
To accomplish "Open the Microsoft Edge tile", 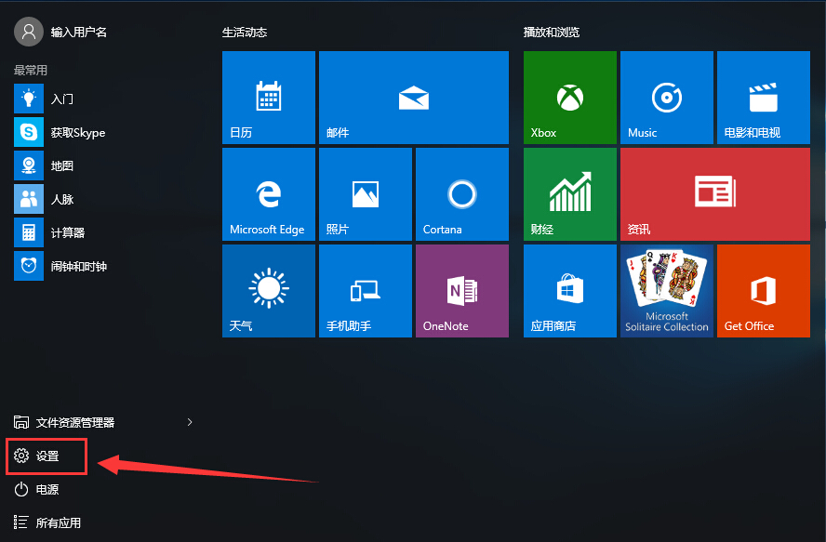I will 269,193.
